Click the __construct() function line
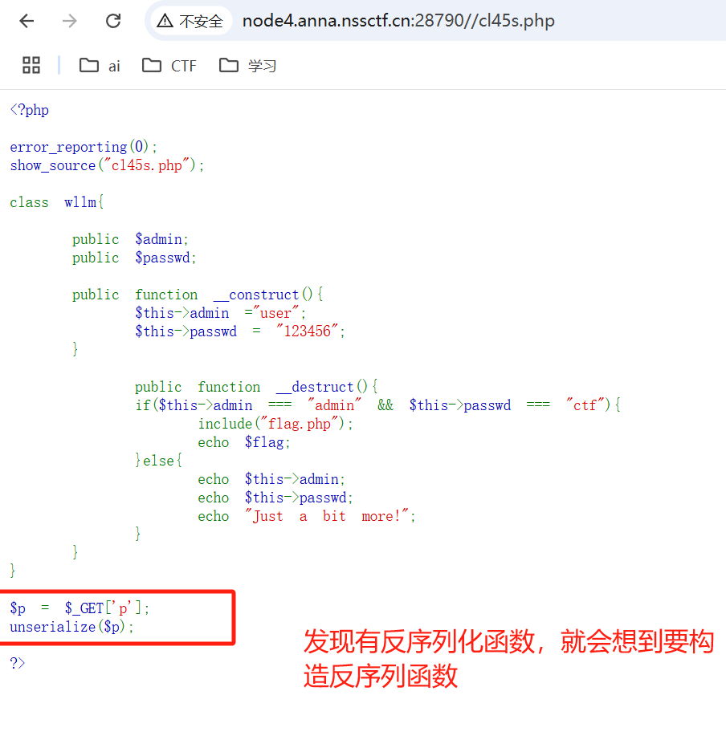 (198, 295)
